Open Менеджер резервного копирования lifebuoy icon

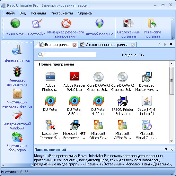click(x=66, y=23)
